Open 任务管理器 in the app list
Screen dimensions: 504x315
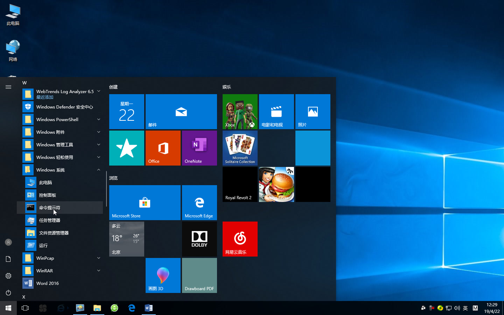(x=60, y=220)
